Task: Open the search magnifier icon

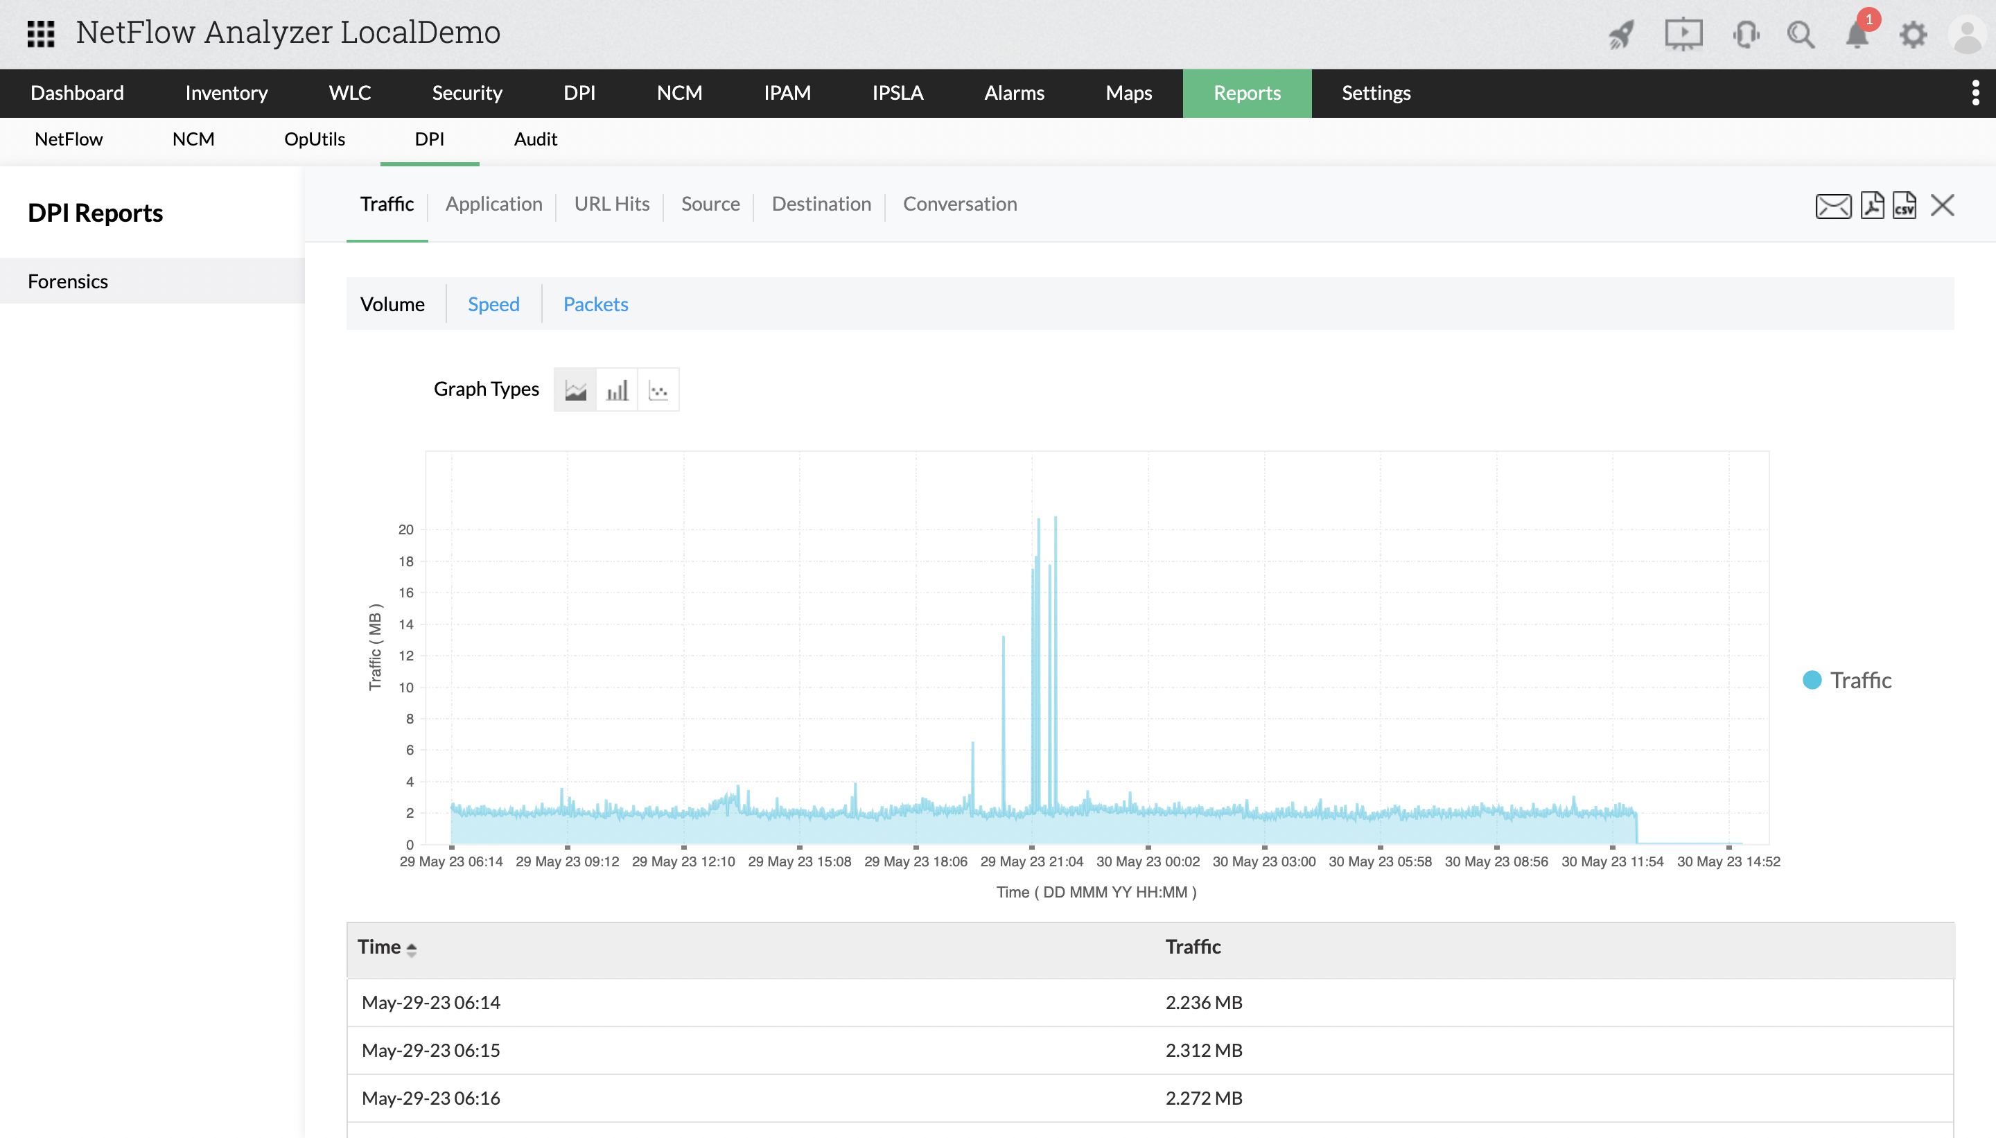Action: click(x=1801, y=35)
